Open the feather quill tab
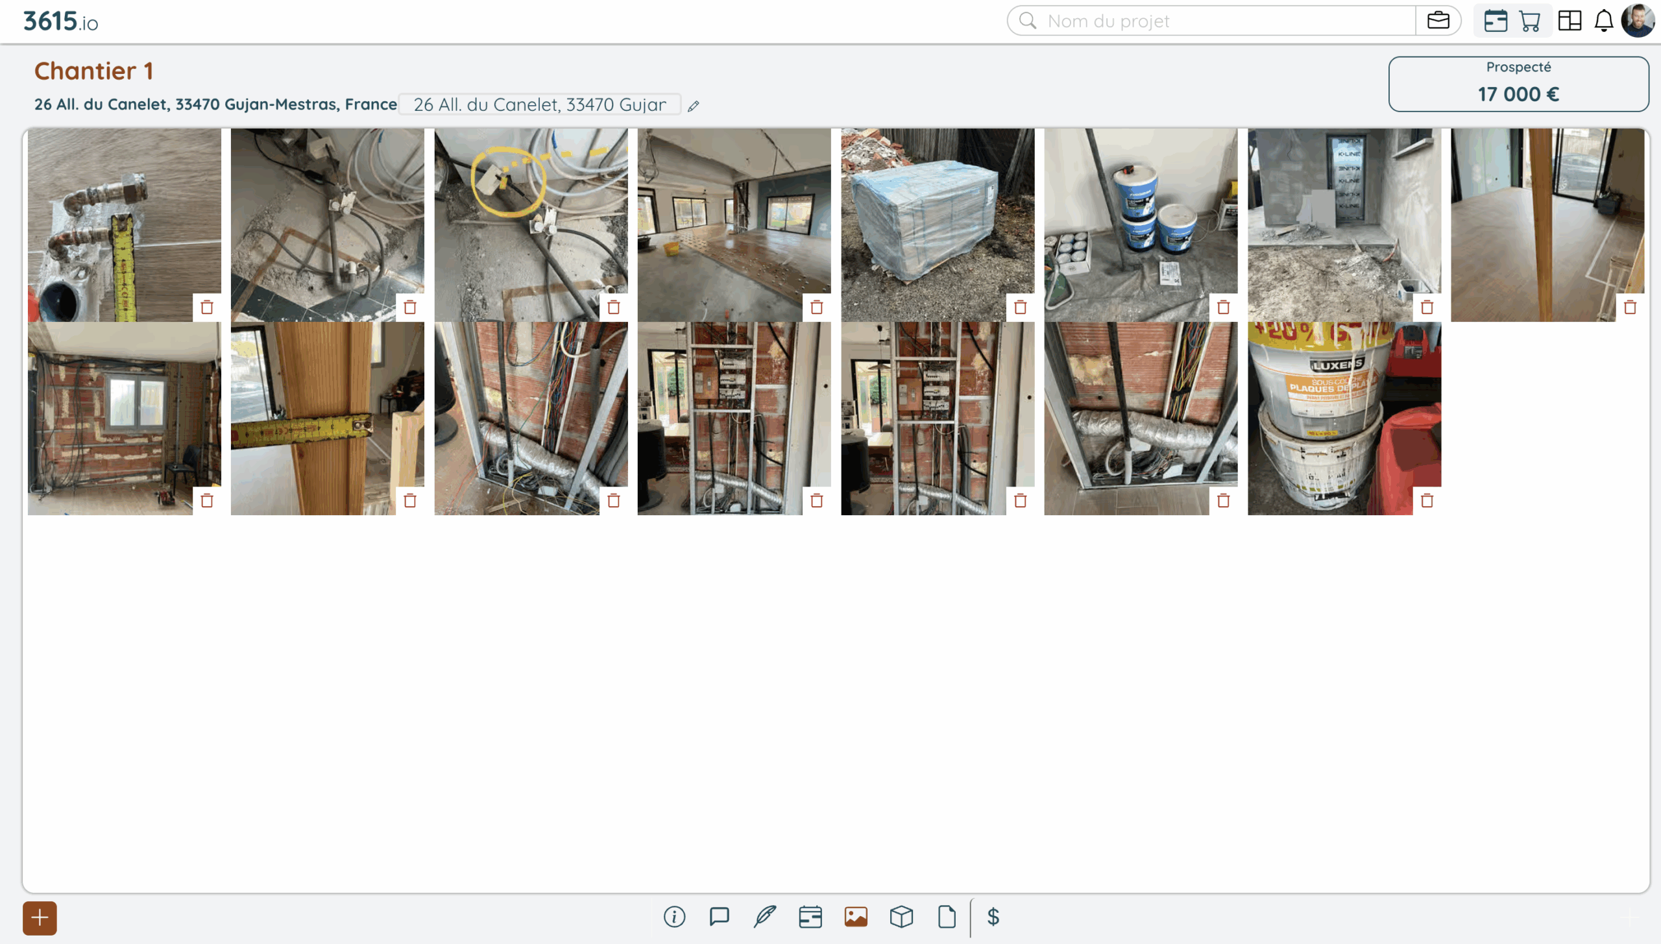1661x944 pixels. pyautogui.click(x=765, y=917)
